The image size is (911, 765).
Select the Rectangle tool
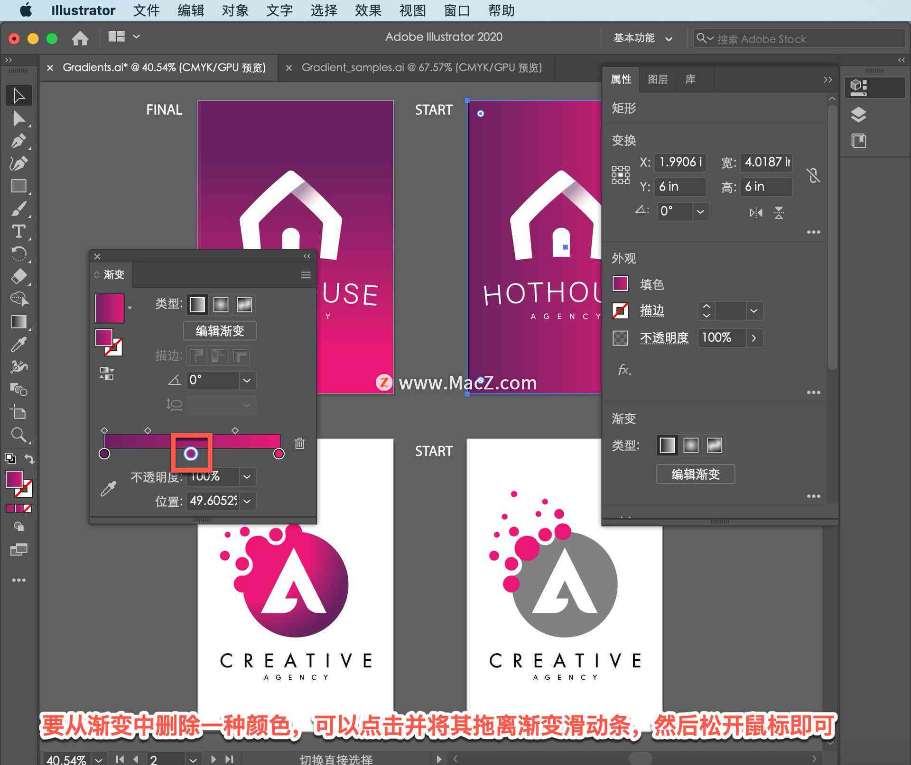(19, 186)
